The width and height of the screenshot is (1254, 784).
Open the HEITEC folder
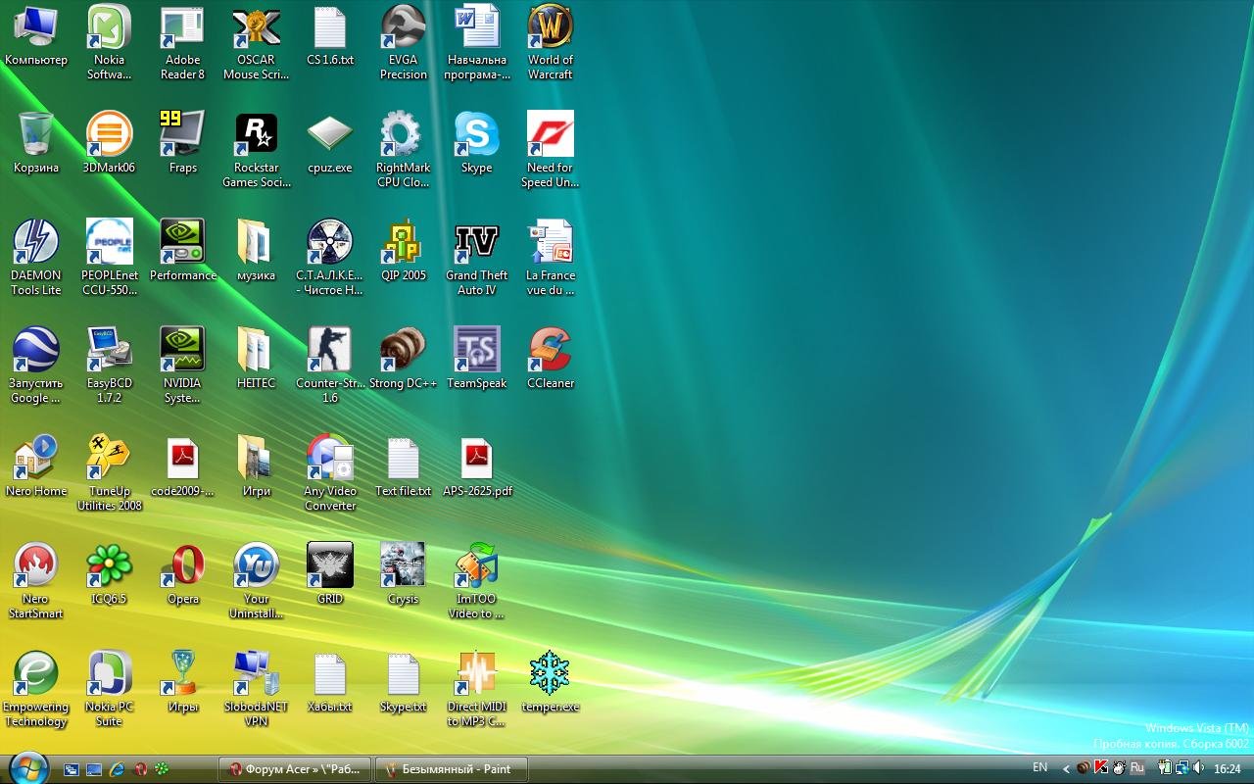coord(257,350)
